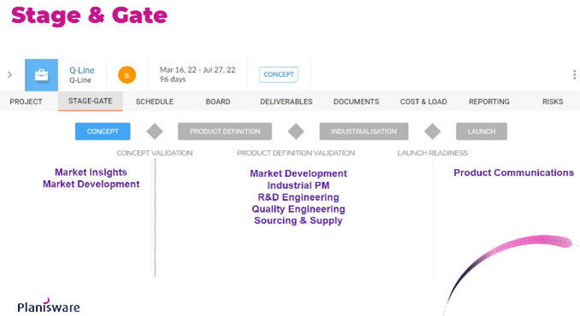The height and width of the screenshot is (316, 580).
Task: Click the '96 days' duration text
Action: (173, 79)
